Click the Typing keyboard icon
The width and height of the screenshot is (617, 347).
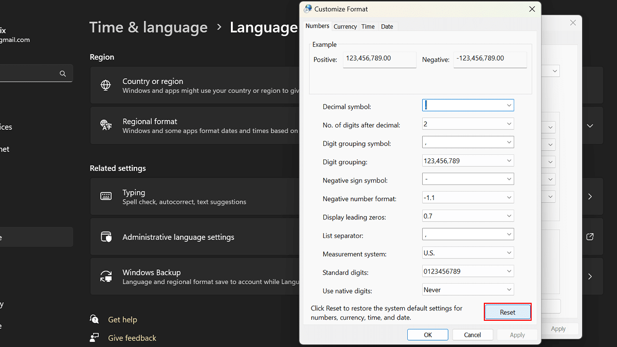(x=106, y=196)
